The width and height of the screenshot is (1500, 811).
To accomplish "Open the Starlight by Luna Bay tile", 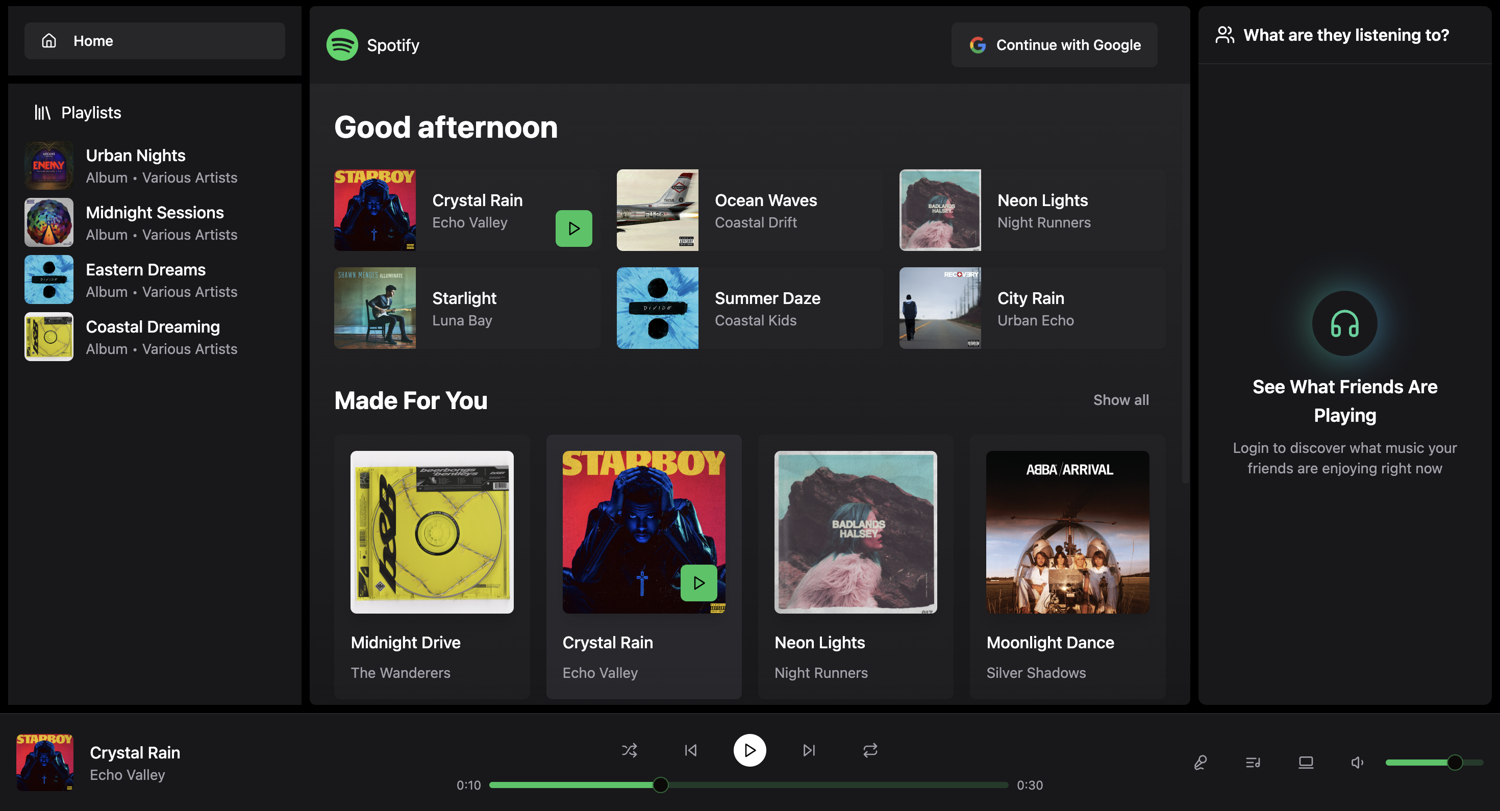I will (467, 308).
